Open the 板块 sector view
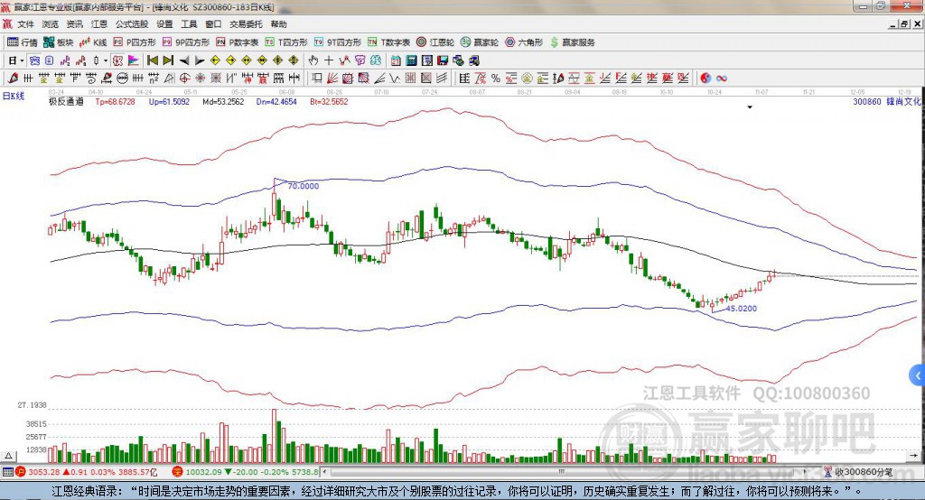925x500 pixels. pyautogui.click(x=59, y=42)
